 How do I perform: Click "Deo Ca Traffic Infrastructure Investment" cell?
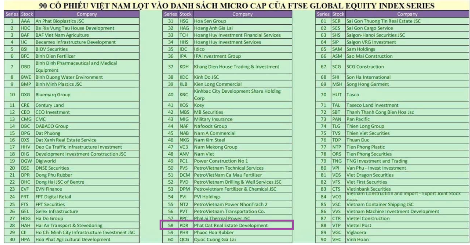tap(86, 147)
